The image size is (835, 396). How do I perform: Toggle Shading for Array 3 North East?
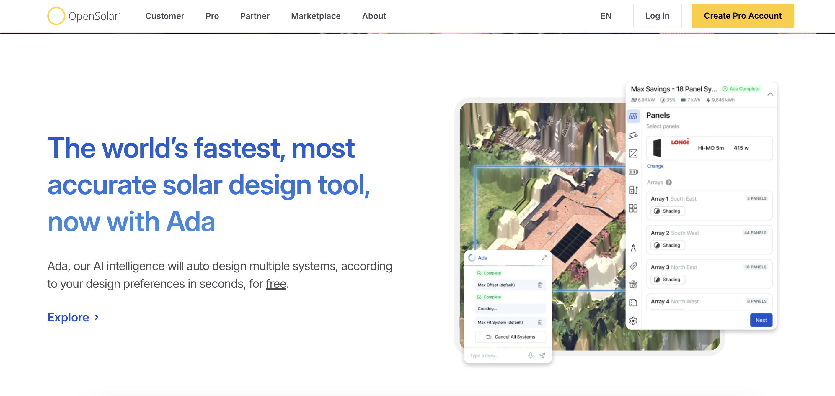[667, 280]
